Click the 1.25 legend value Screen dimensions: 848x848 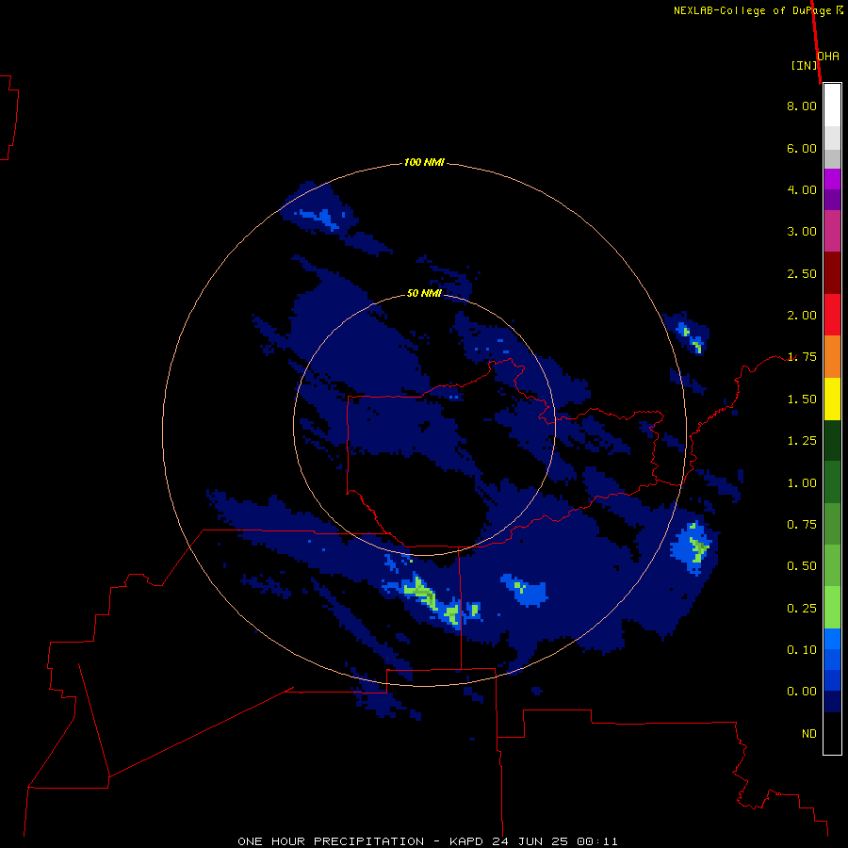pyautogui.click(x=802, y=441)
